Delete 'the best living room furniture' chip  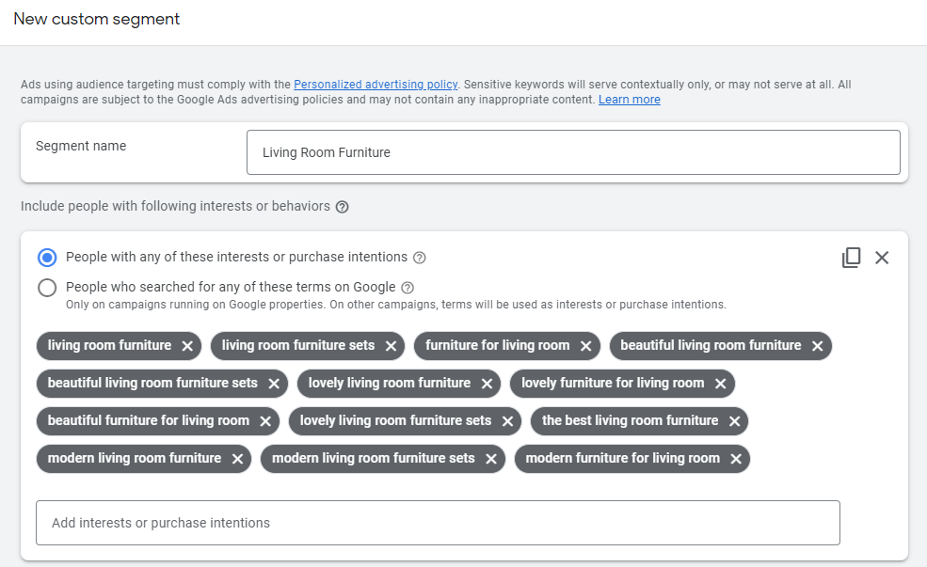pyautogui.click(x=734, y=421)
